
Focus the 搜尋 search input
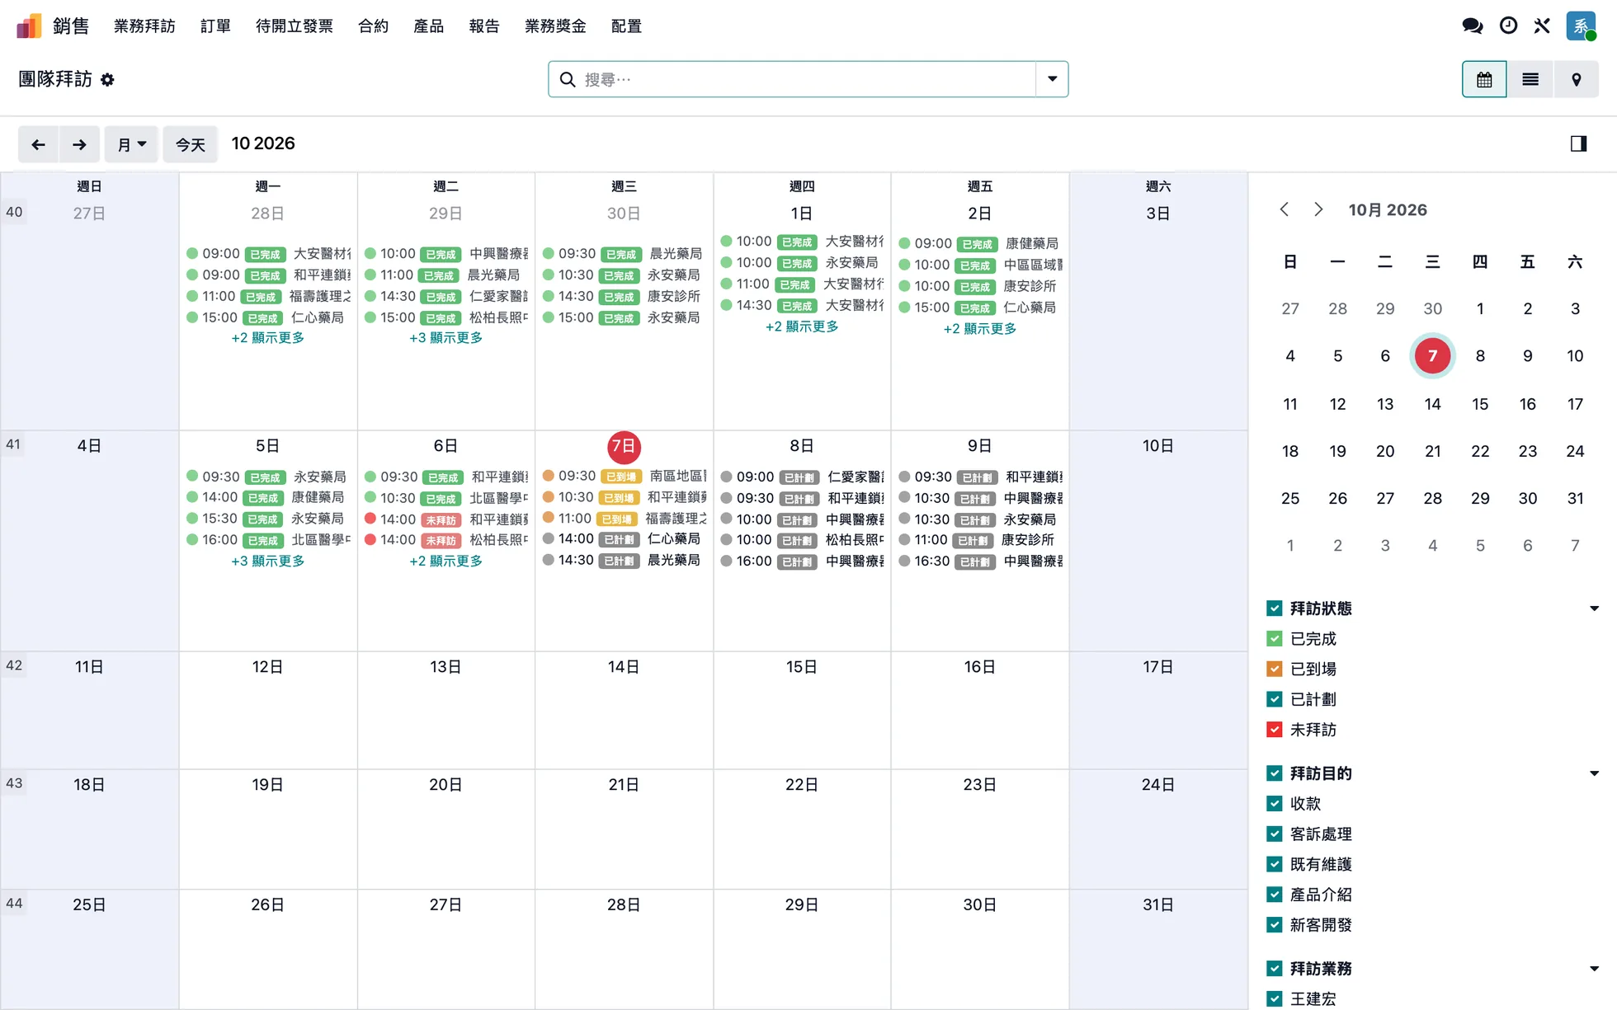tap(808, 80)
